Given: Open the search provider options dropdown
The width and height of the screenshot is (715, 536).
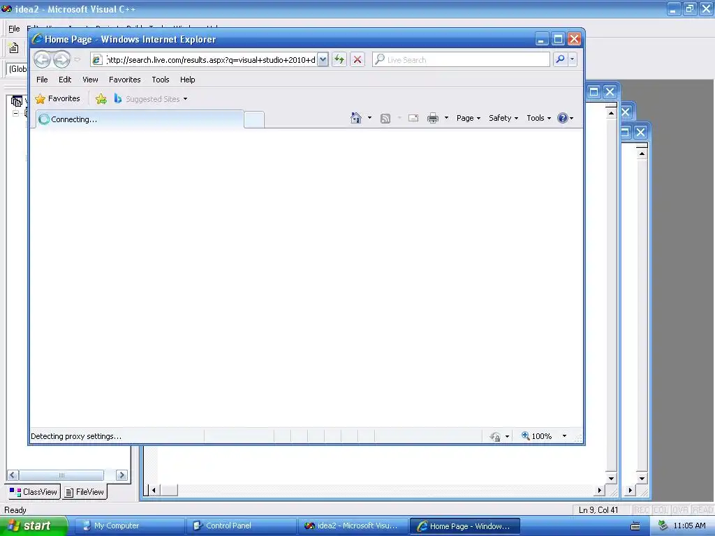Looking at the screenshot, I should [x=573, y=59].
